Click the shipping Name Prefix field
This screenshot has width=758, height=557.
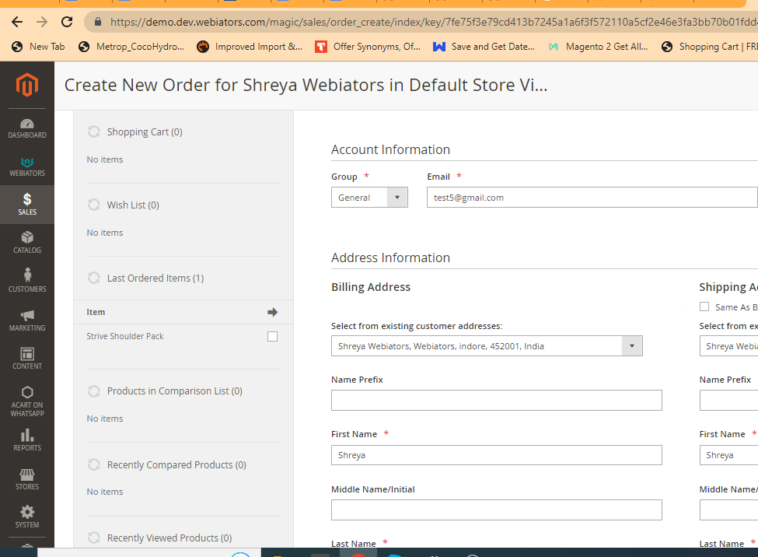click(728, 400)
